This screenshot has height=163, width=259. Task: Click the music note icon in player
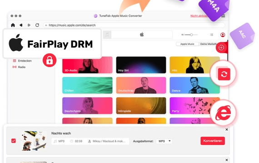point(107,34)
